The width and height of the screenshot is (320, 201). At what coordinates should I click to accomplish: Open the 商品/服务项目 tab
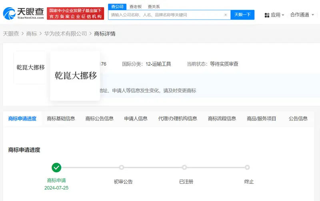tap(261, 119)
